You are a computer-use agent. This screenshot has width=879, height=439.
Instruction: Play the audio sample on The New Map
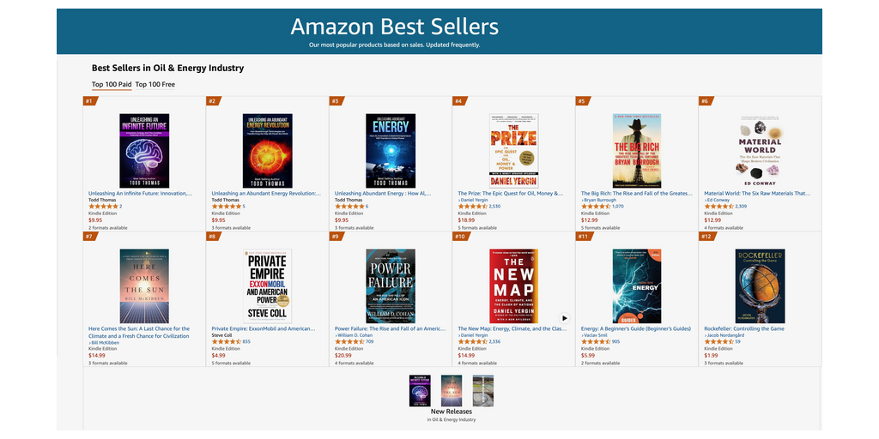[565, 318]
